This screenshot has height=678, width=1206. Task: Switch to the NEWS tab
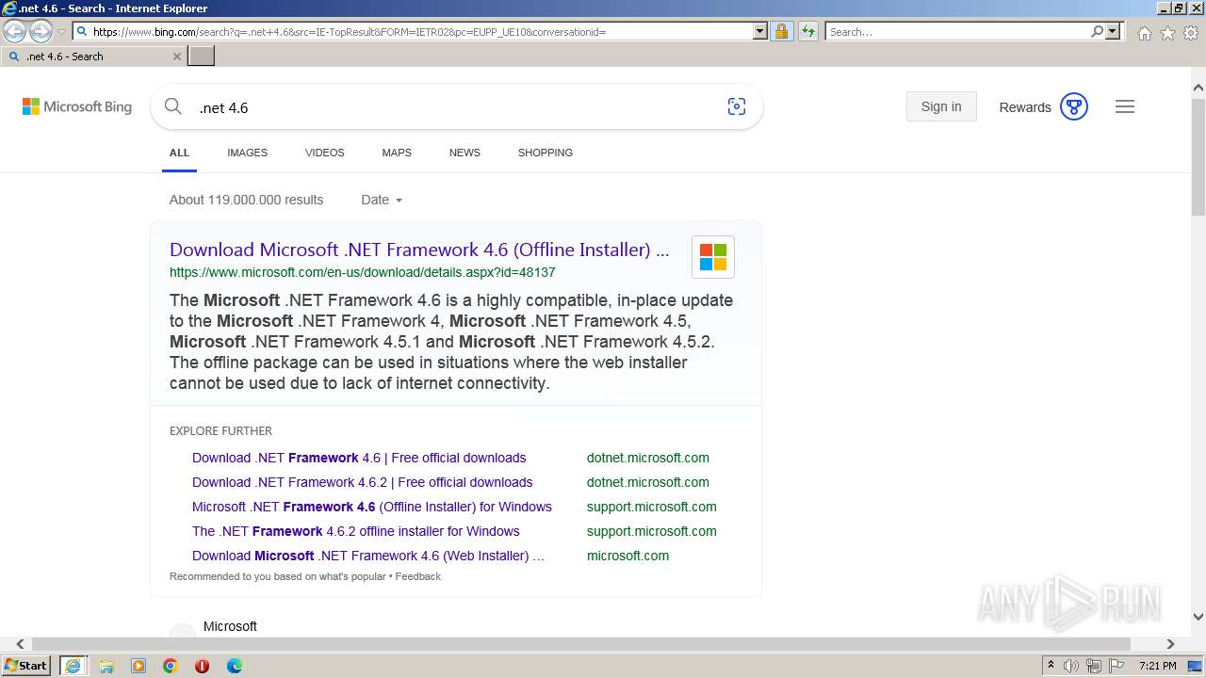pyautogui.click(x=464, y=153)
